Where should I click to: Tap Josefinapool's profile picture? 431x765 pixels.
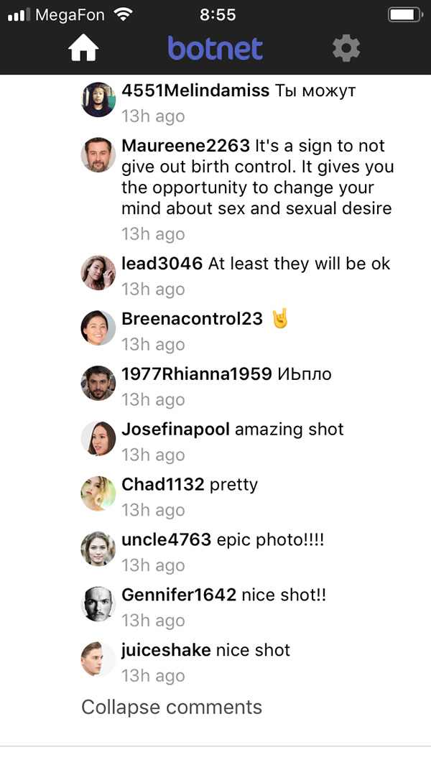click(98, 438)
